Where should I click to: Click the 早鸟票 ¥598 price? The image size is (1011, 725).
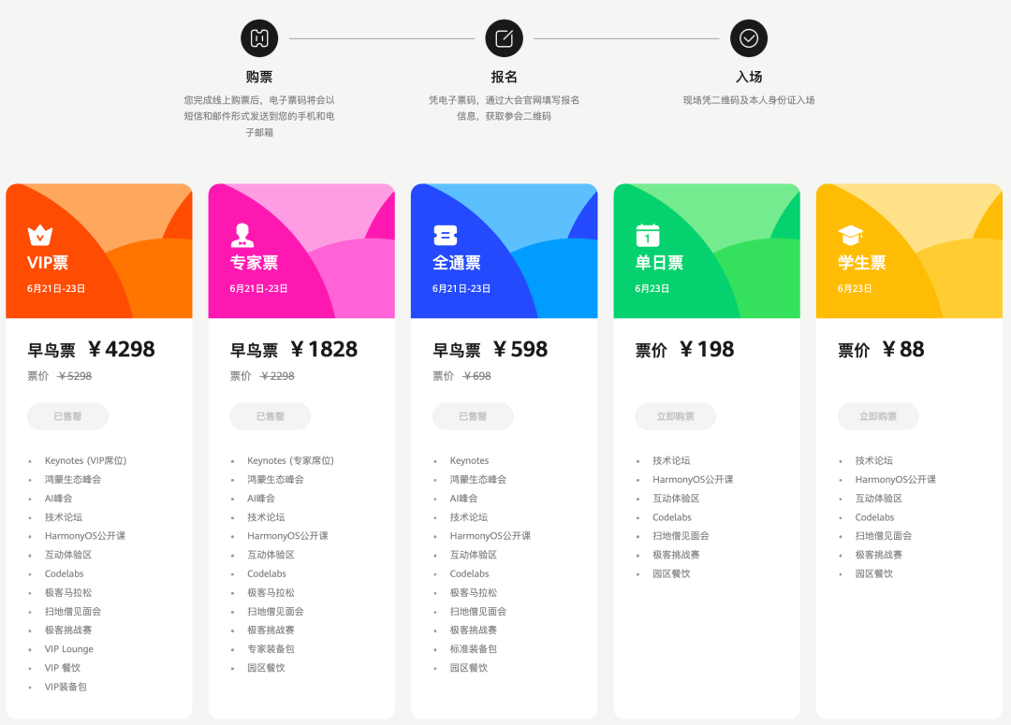490,349
